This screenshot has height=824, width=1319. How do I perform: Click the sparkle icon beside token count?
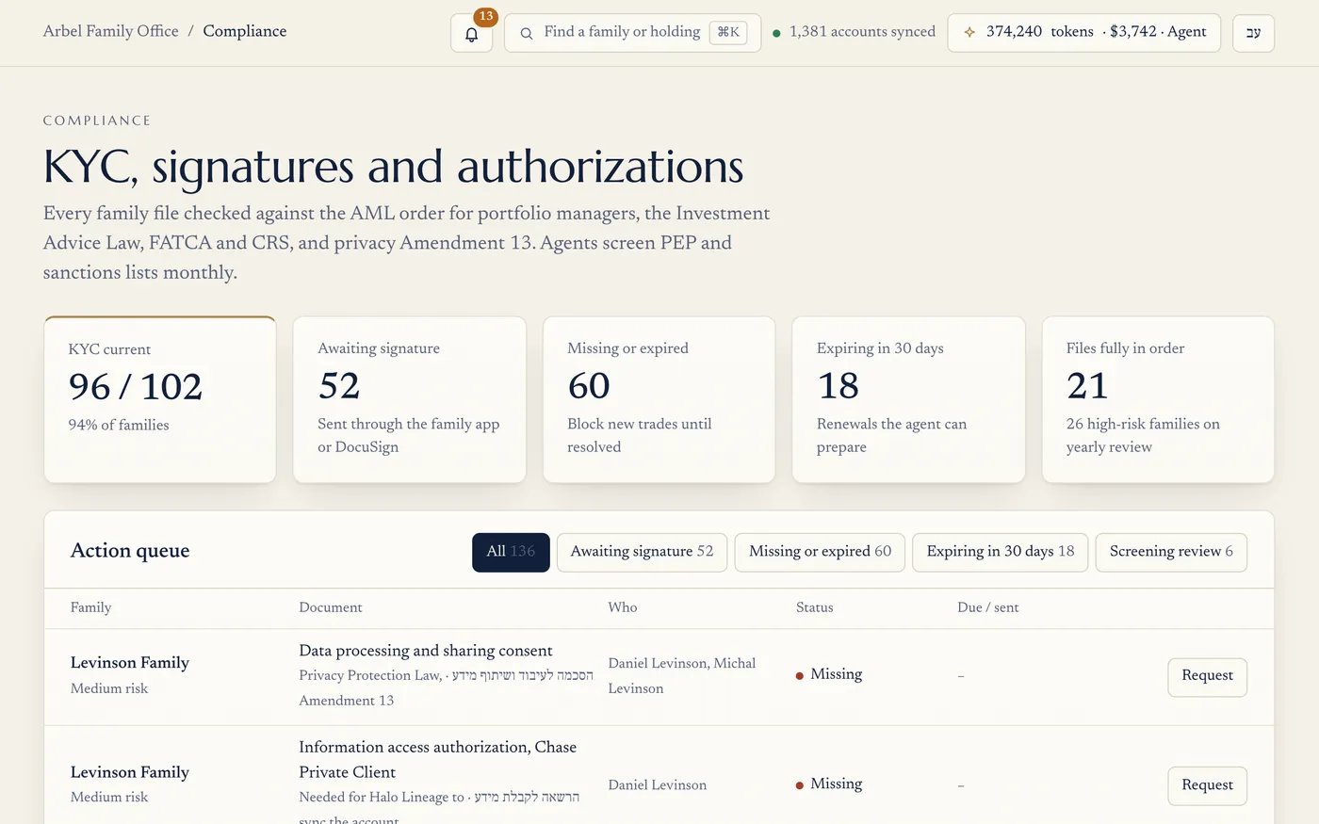pyautogui.click(x=969, y=32)
